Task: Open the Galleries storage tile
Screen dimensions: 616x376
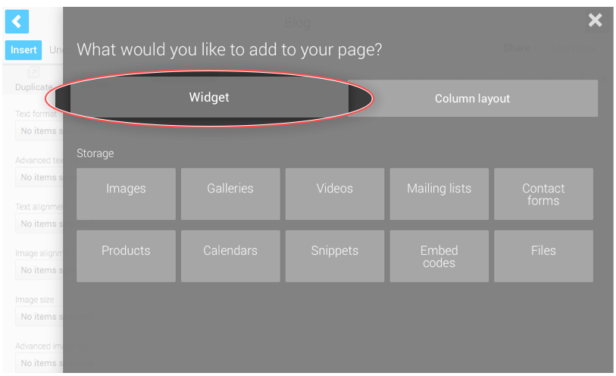Action: pos(230,194)
